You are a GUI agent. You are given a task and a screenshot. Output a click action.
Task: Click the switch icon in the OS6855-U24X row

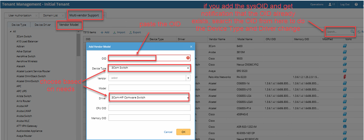coord(345,102)
